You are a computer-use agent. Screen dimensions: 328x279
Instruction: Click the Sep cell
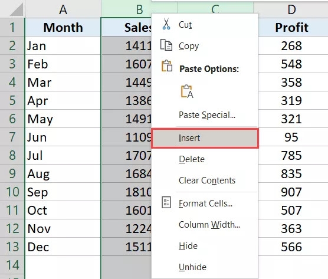coord(63,192)
